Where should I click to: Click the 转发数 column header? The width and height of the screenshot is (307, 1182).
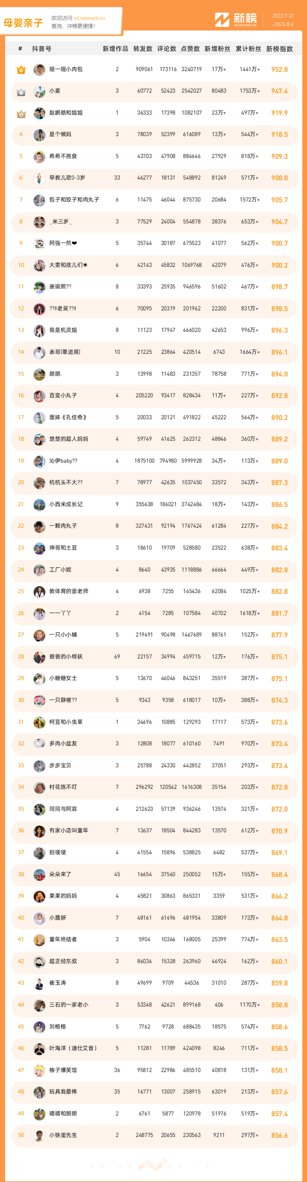coord(143,49)
